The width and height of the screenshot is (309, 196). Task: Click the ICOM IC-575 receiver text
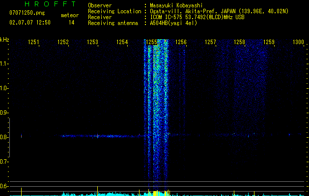(x=197, y=17)
